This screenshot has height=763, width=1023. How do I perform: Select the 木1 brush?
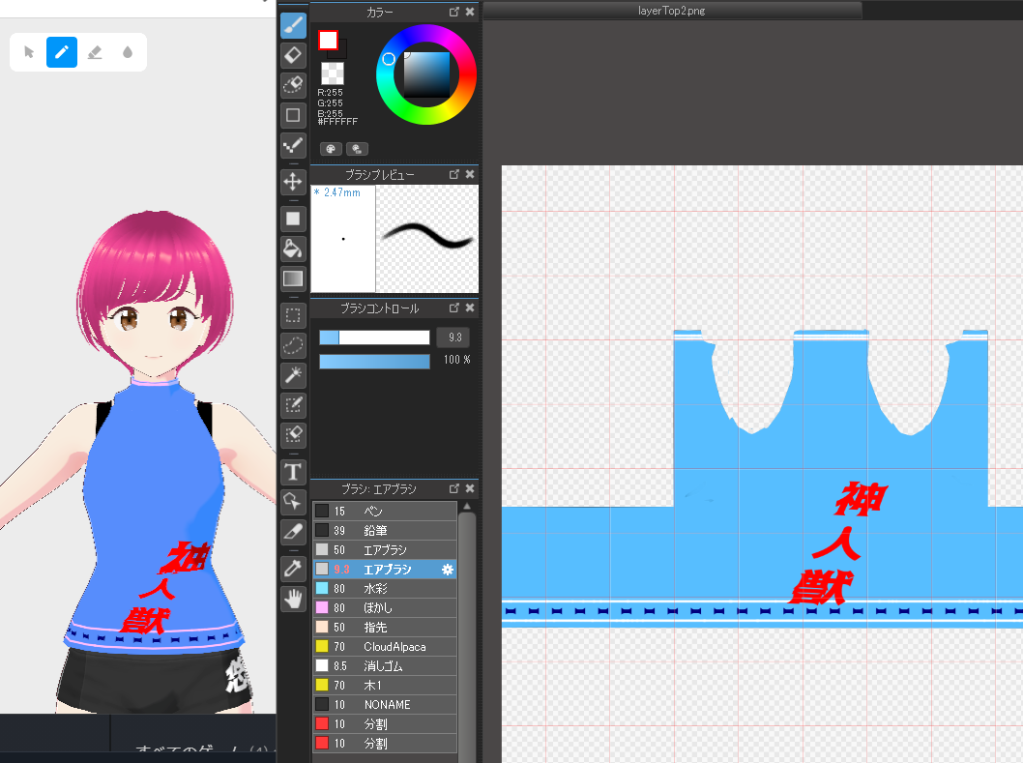385,686
